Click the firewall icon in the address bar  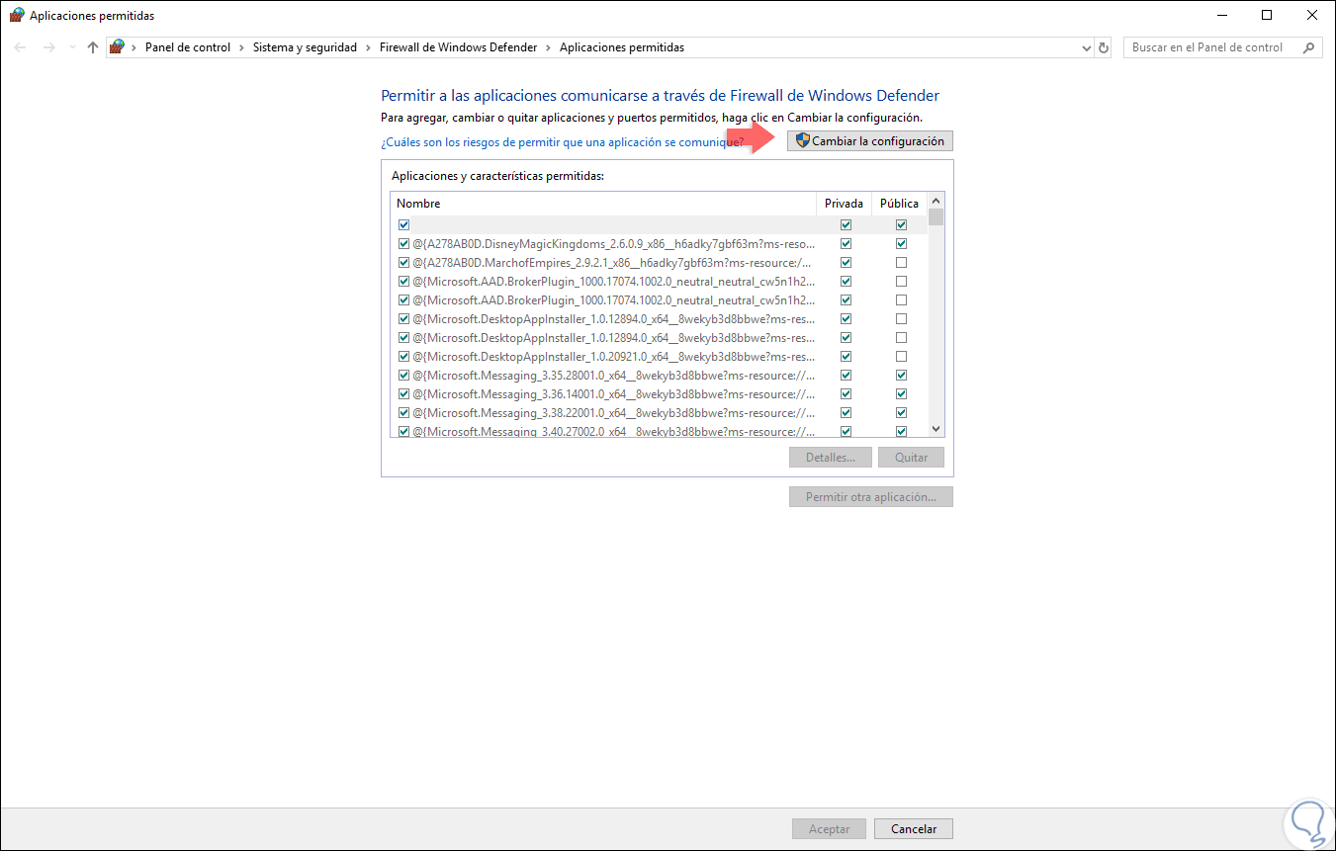tap(118, 47)
